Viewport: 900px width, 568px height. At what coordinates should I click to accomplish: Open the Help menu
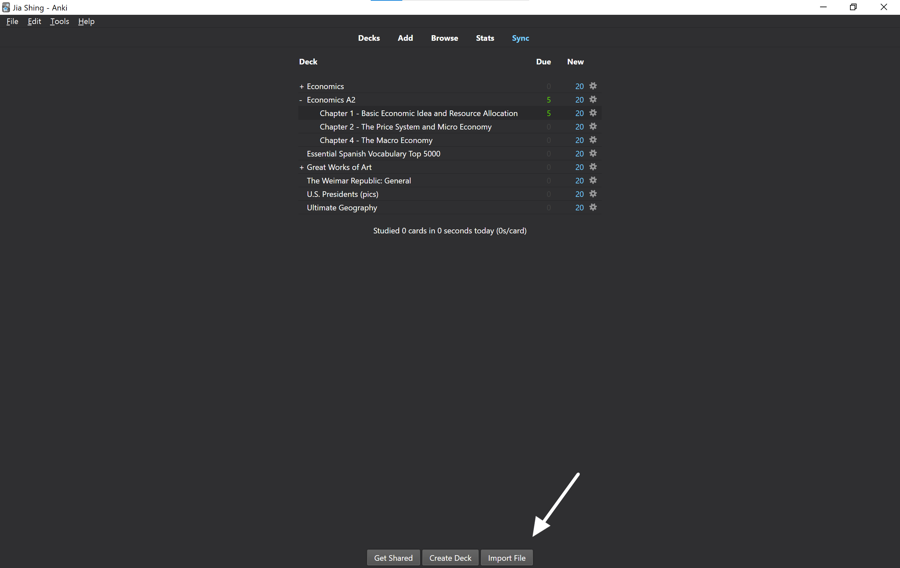point(86,21)
